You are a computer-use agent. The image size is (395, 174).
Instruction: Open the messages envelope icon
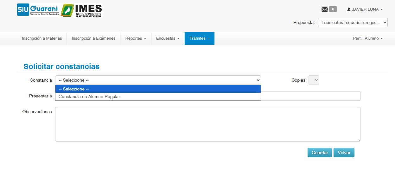pos(324,9)
